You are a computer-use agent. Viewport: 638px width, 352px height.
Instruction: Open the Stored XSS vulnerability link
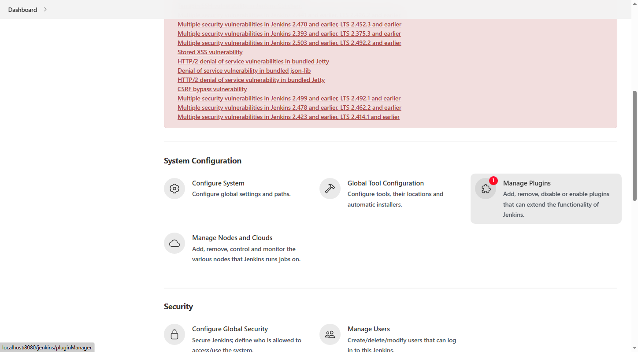210,52
